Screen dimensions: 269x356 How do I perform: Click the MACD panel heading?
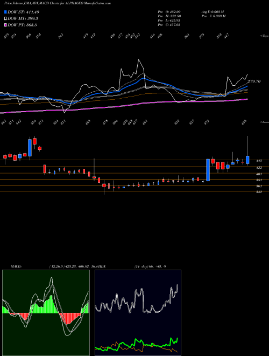tap(16, 266)
